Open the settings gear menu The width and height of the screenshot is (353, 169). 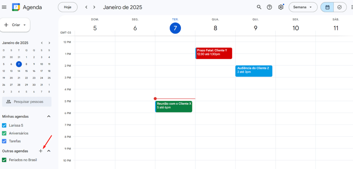point(281,7)
